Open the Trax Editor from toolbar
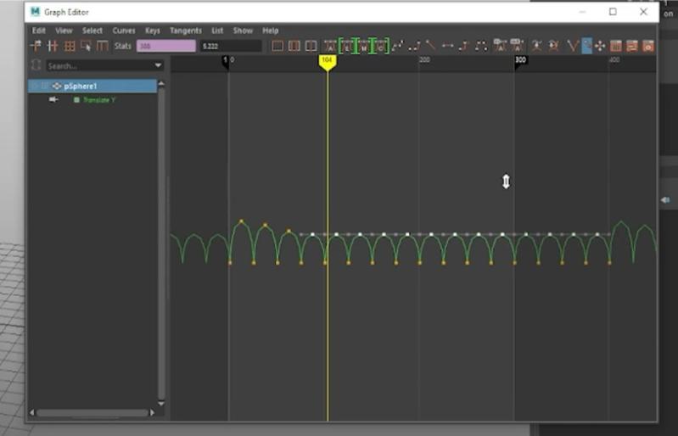The image size is (678, 436). [x=632, y=46]
